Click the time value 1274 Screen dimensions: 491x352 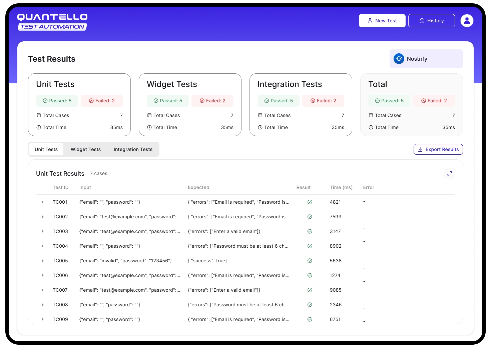click(335, 275)
